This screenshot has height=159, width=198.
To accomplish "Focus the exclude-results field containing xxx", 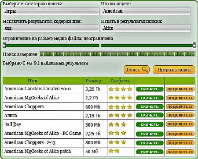I will coord(51,28).
